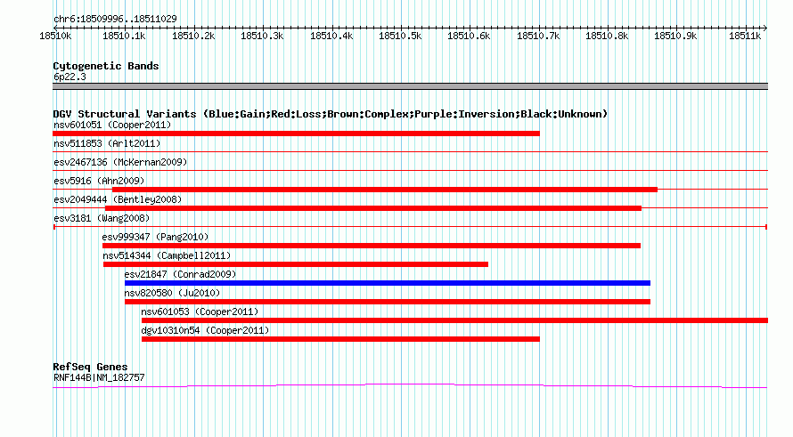Screen dimensions: 793x437
Task: Open the esv2049444 (Bentley2008) label
Action: (118, 199)
